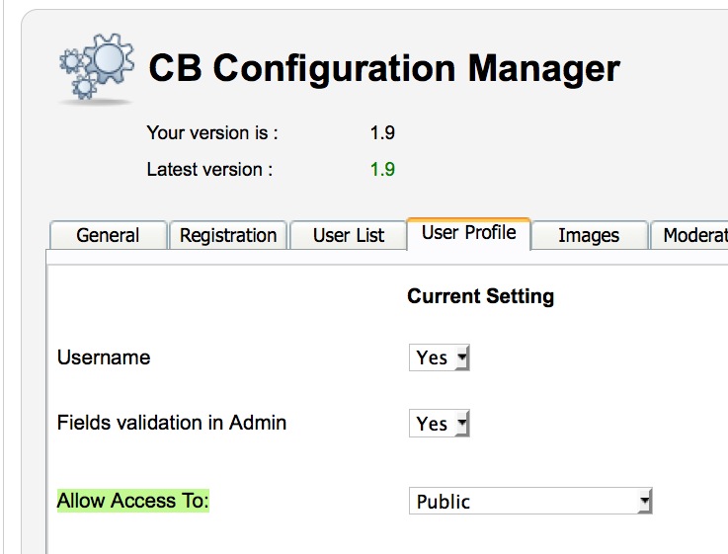Click the Username setting label
Viewport: 728px width, 554px height.
tap(104, 357)
